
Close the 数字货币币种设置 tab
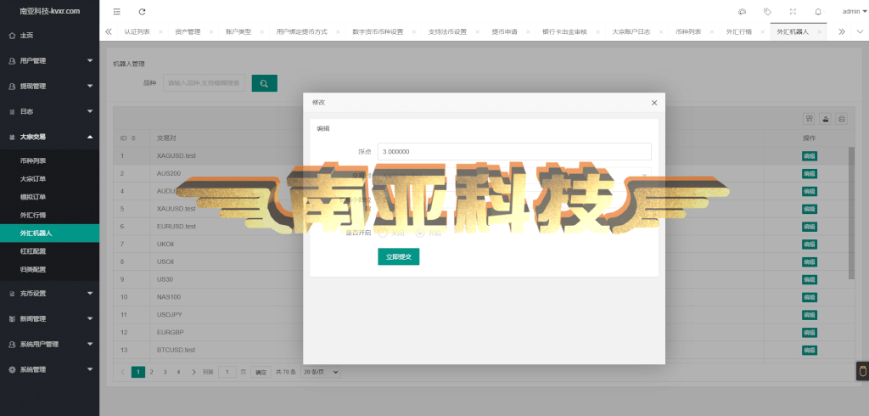pos(414,31)
